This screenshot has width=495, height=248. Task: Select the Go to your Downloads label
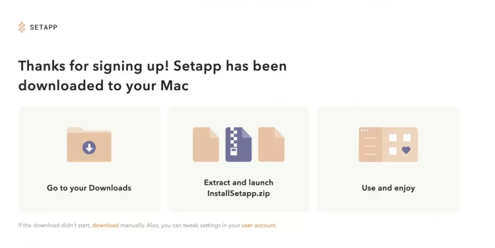tap(89, 188)
